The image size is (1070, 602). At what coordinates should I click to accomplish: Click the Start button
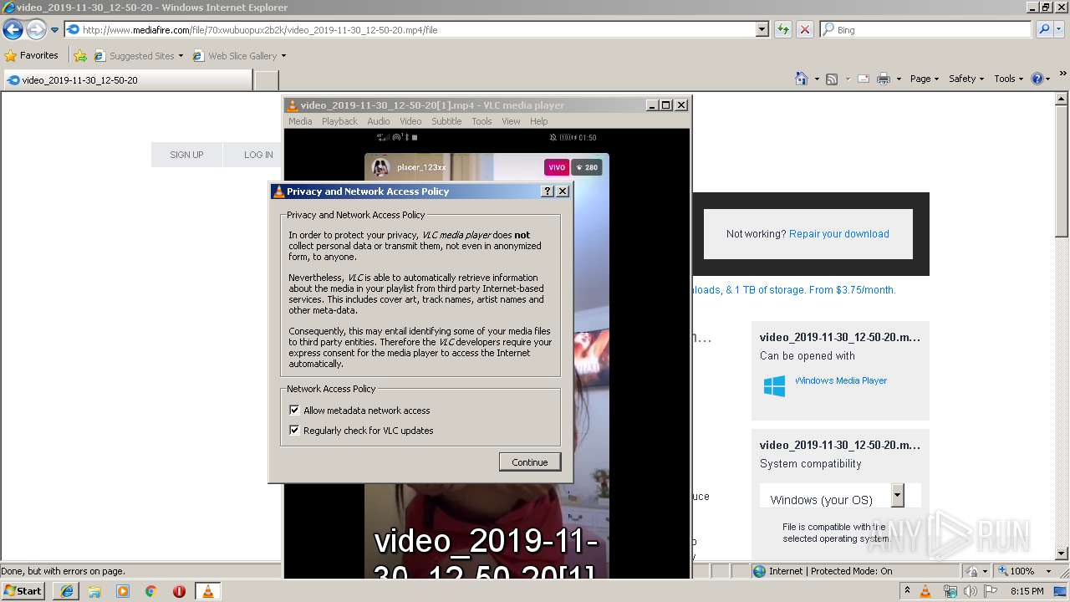[x=23, y=591]
